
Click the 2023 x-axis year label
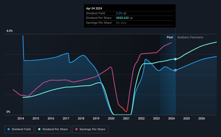156,118
